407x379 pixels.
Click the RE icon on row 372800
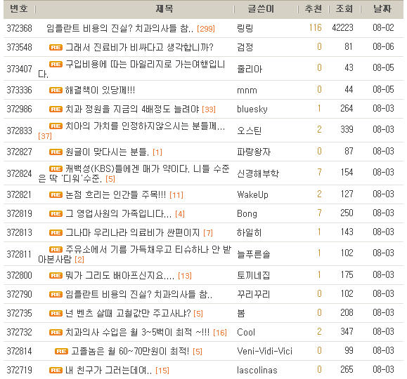[56, 275]
